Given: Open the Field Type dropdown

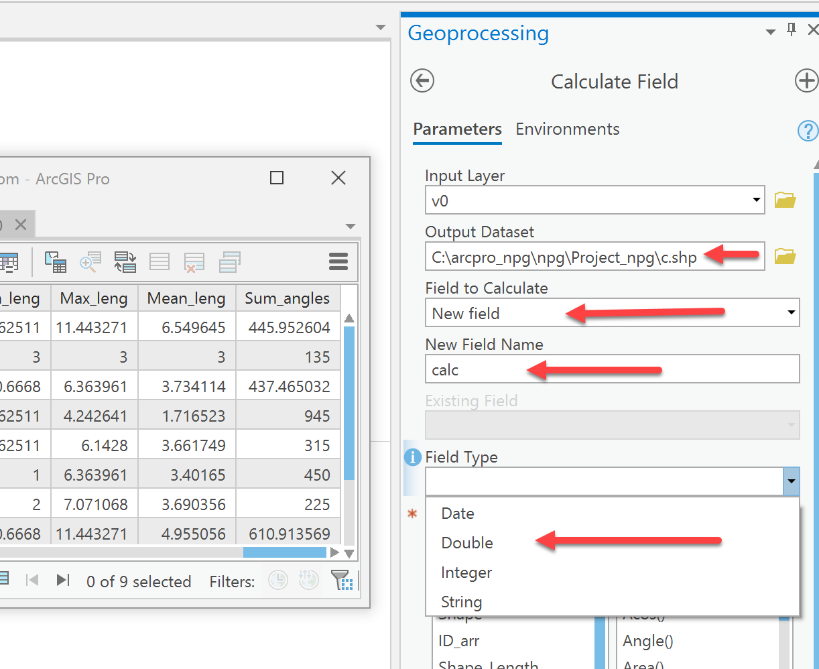Looking at the screenshot, I should pyautogui.click(x=791, y=481).
